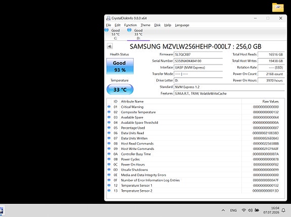Click status dot beside Power On Hours row
The width and height of the screenshot is (291, 217).
point(109,165)
